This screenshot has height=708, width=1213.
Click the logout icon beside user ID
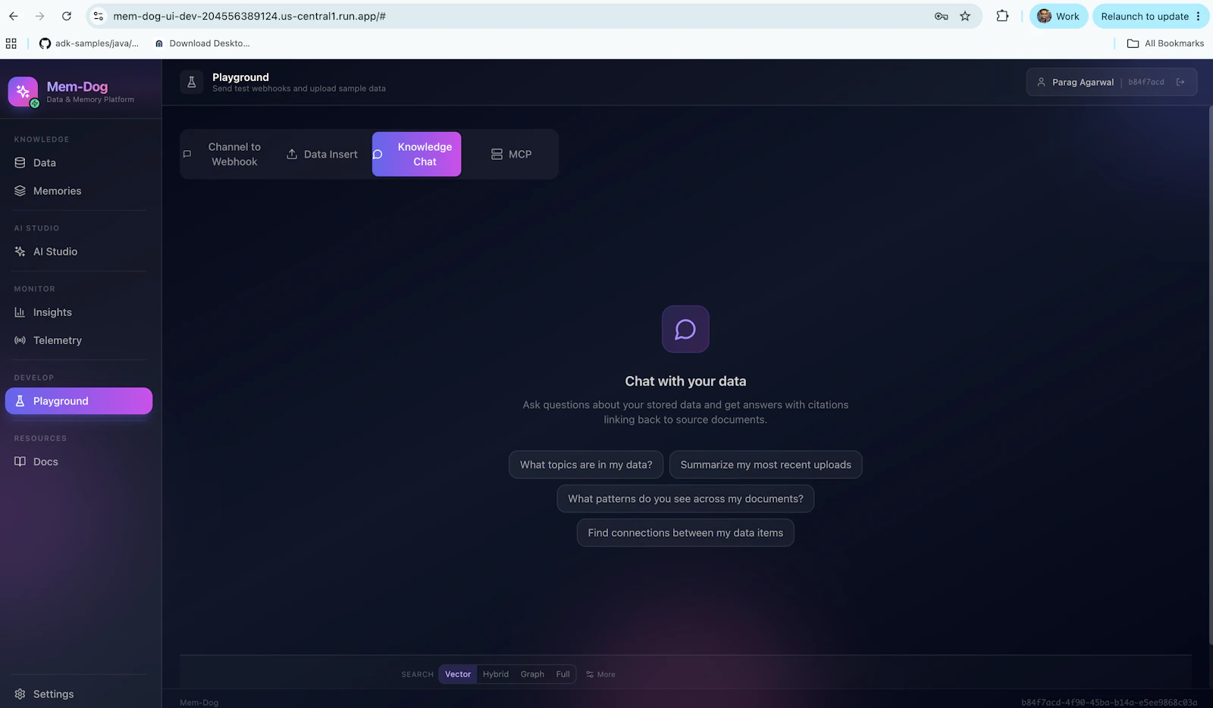(x=1180, y=82)
